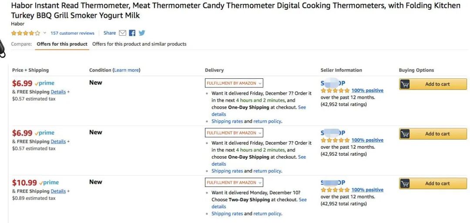
Task: Share this product via email icon
Action: tap(122, 33)
